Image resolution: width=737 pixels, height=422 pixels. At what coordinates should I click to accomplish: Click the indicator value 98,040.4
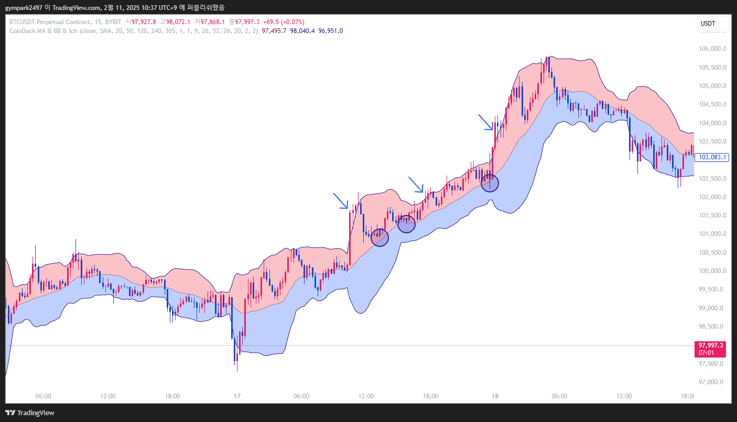302,31
